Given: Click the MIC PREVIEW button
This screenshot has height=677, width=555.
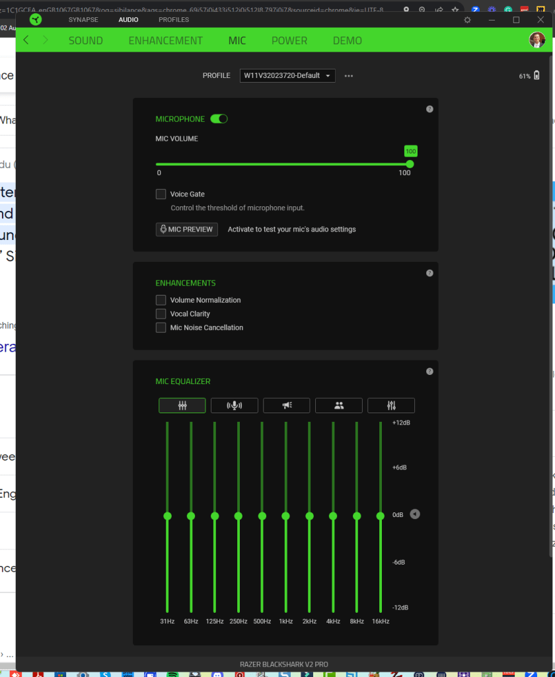Looking at the screenshot, I should [x=186, y=229].
